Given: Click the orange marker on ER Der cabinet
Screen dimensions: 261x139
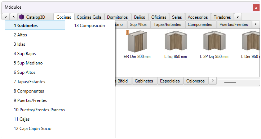Looking at the screenshot, I should click(x=127, y=32).
